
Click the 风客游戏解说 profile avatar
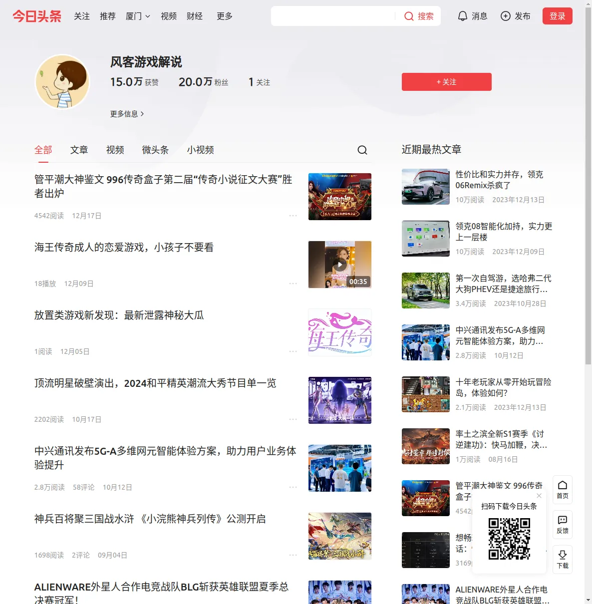[62, 82]
